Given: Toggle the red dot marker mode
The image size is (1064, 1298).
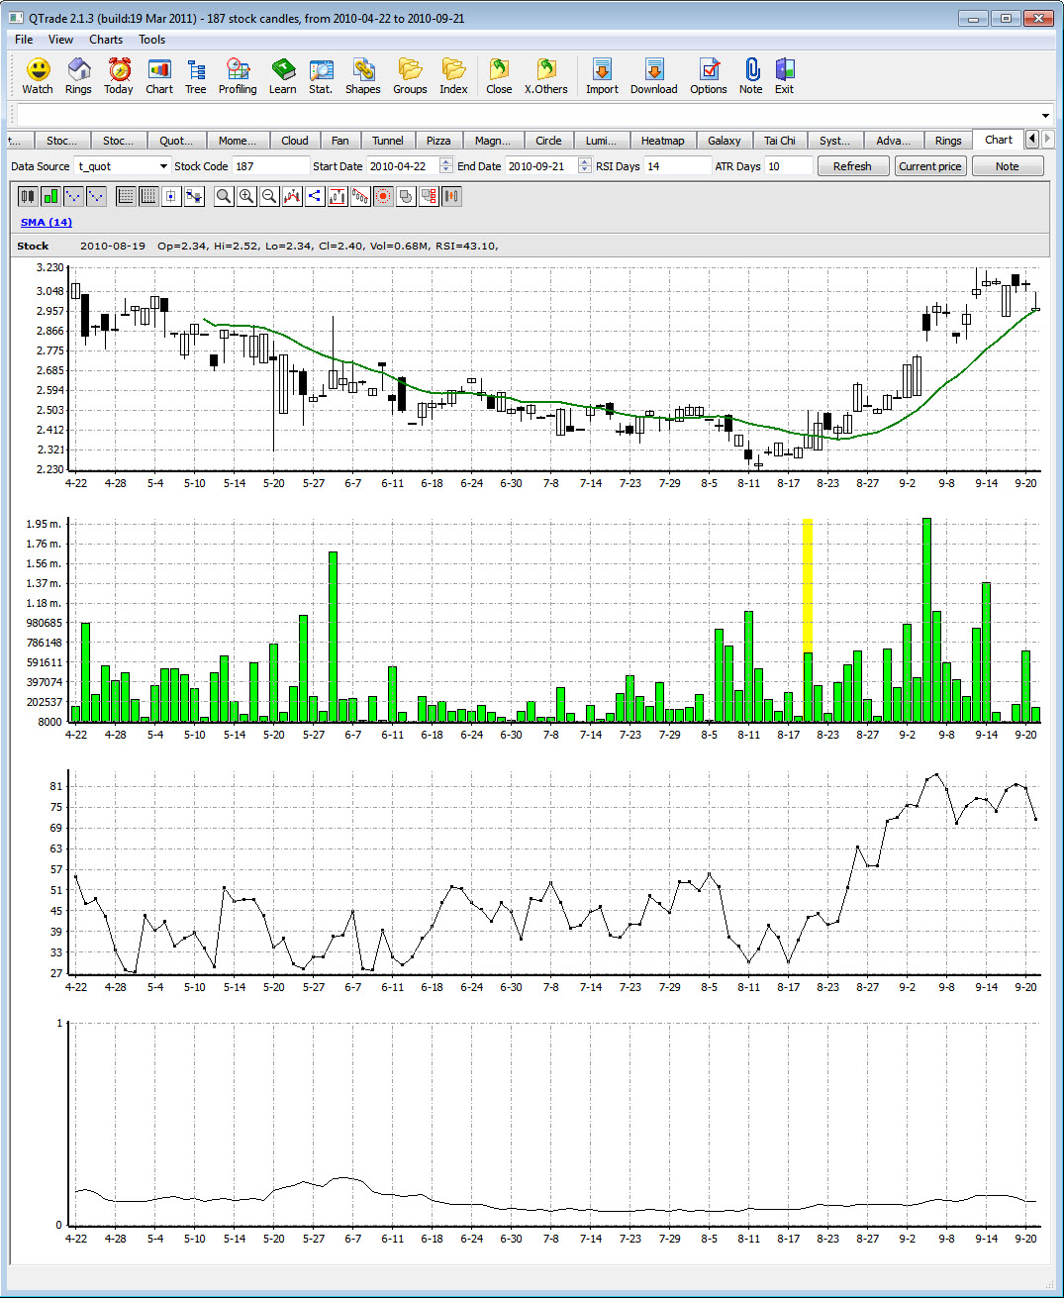Looking at the screenshot, I should click(x=382, y=196).
